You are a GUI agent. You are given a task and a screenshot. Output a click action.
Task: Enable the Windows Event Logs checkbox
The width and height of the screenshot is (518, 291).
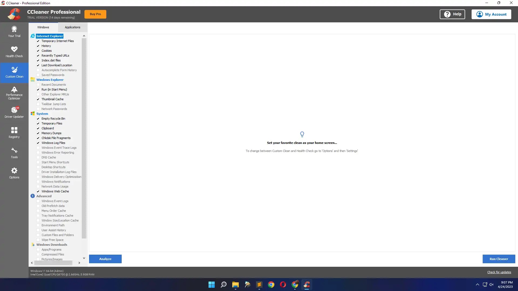click(38, 201)
